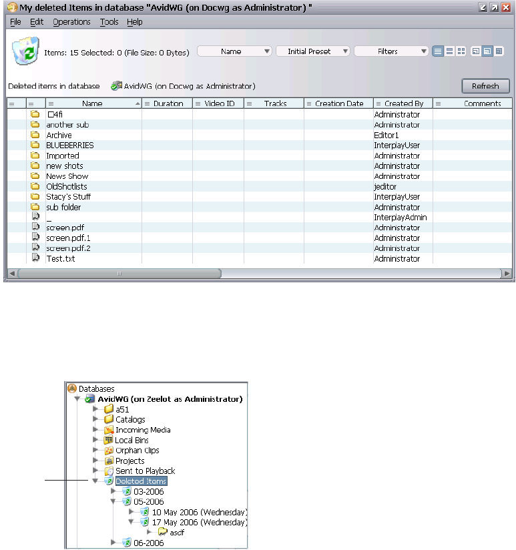Click the folder icon of the Imported row
This screenshot has height=550, width=516.
(x=35, y=155)
